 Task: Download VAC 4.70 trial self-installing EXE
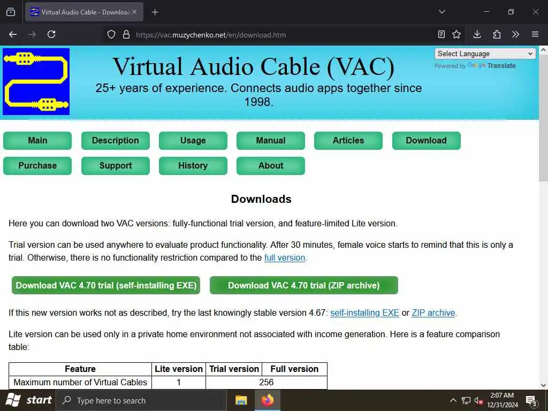pyautogui.click(x=106, y=285)
